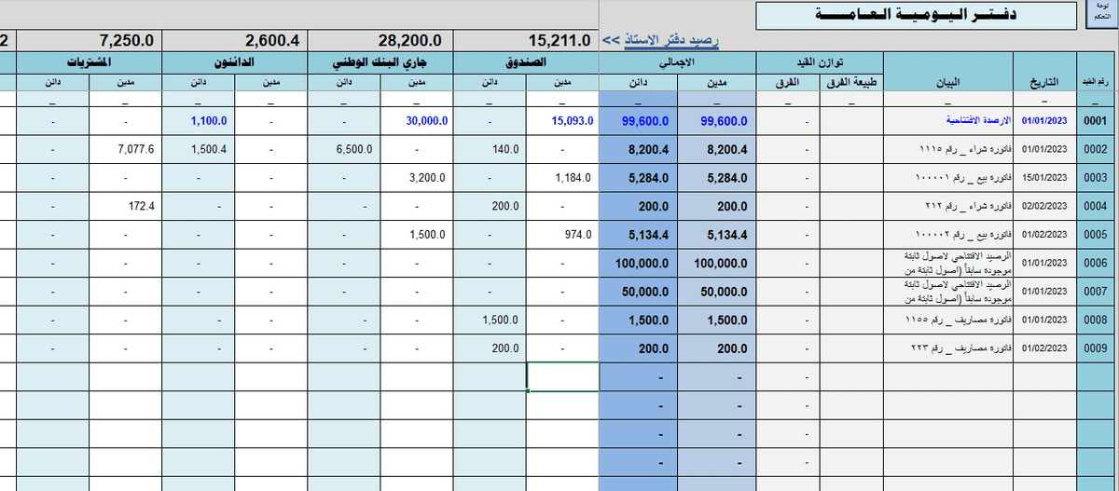Select the المشتريات account column header

[90, 62]
